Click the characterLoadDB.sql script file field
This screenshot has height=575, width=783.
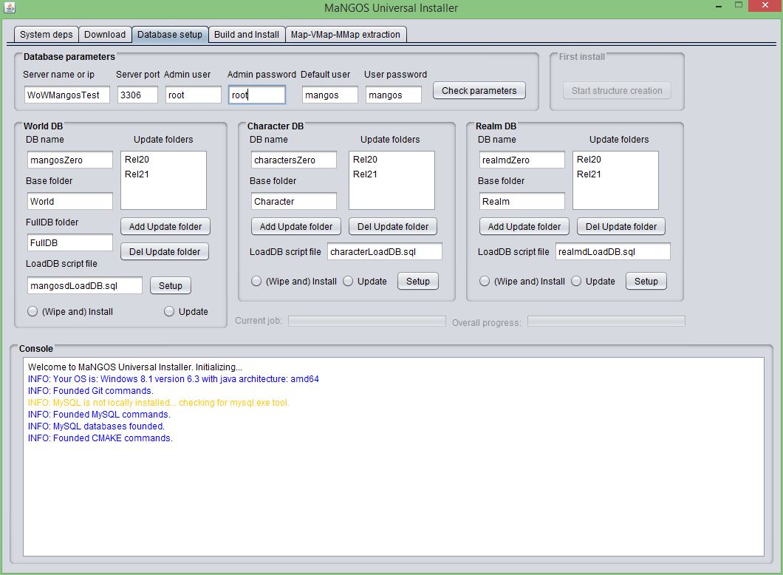tap(385, 252)
